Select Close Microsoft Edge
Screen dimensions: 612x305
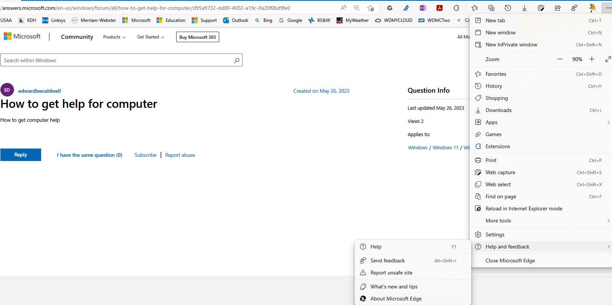(541, 261)
